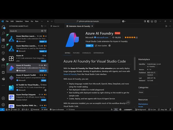Open the Search view in activity bar
The image size is (173, 130).
click(3, 33)
